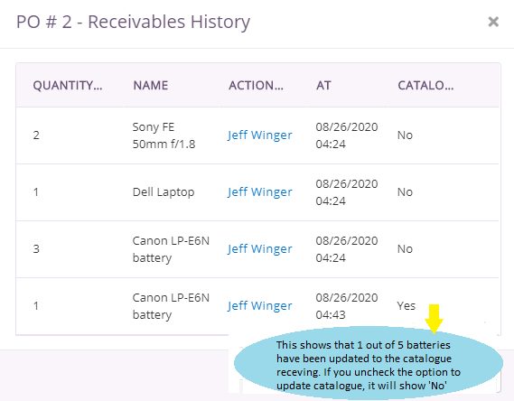This screenshot has height=401, width=514.
Task: Open Jeff Winger link in quantity 3 battery row
Action: click(260, 249)
